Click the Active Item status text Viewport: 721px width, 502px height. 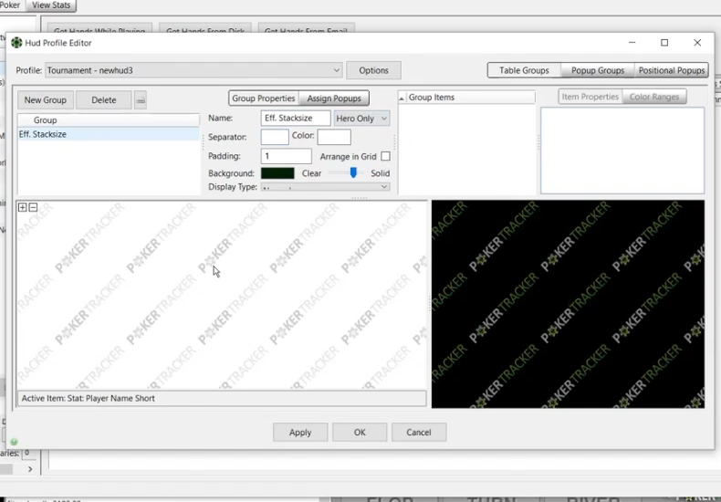click(x=89, y=398)
